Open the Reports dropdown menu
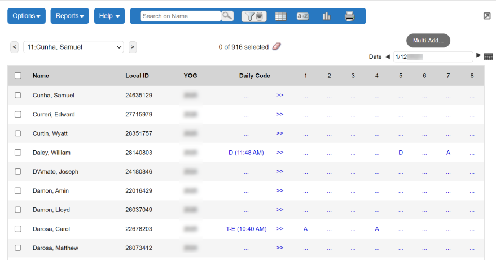Image resolution: width=496 pixels, height=260 pixels. pos(70,16)
